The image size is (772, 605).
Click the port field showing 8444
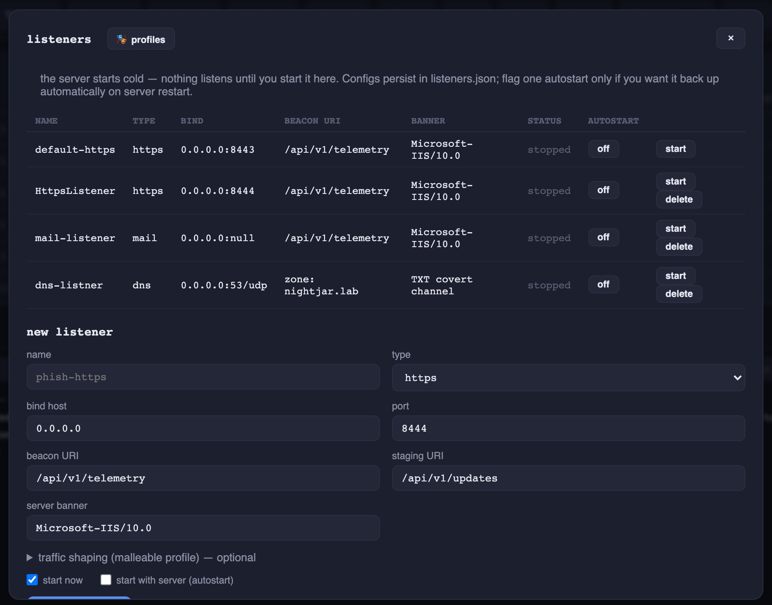568,428
